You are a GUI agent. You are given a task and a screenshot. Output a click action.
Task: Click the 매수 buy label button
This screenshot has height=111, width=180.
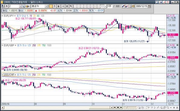[21, 11]
